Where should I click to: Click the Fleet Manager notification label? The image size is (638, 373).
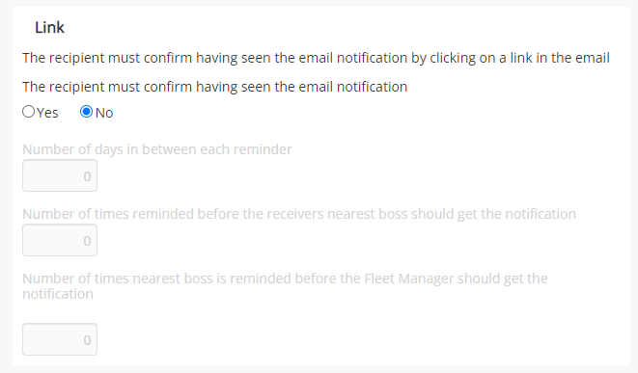coord(285,286)
